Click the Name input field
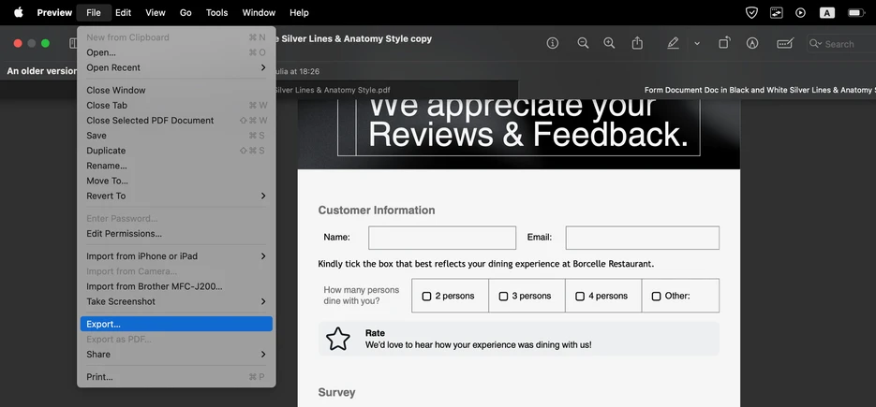 [442, 238]
